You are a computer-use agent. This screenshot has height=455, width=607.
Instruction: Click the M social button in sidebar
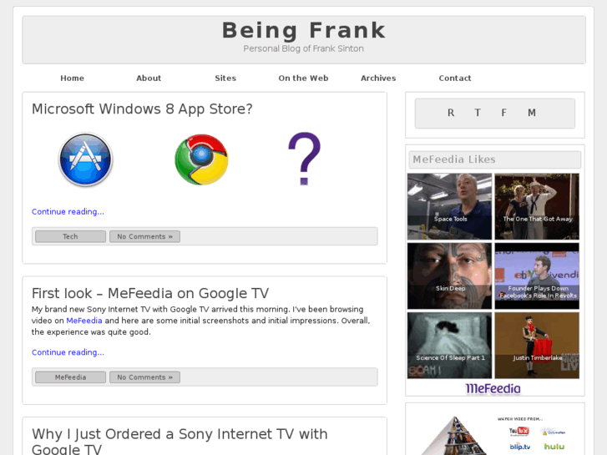point(532,113)
